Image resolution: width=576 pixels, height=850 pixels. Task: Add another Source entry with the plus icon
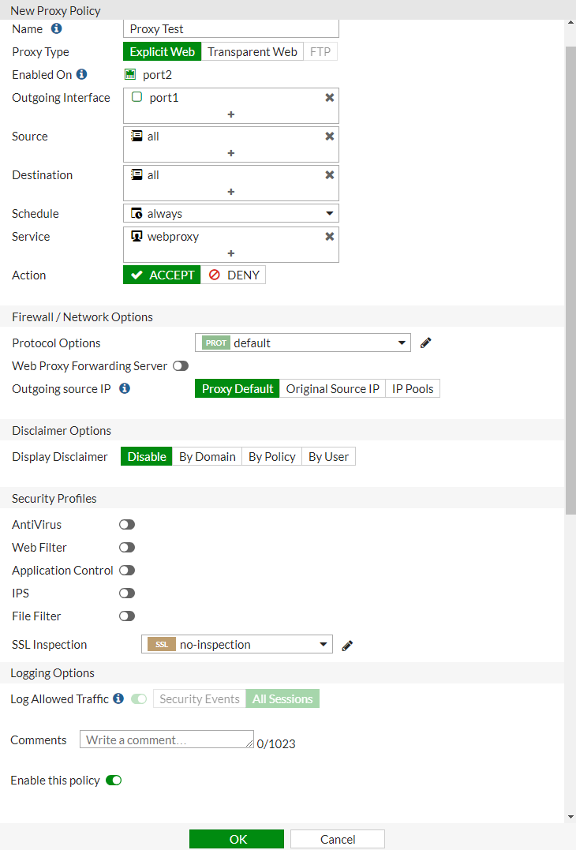pos(230,152)
